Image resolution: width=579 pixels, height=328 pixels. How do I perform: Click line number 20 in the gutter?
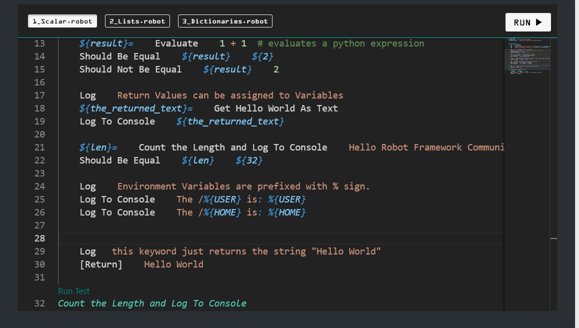[39, 134]
